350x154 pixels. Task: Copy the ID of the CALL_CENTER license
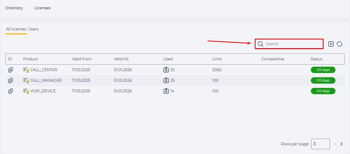(11, 70)
